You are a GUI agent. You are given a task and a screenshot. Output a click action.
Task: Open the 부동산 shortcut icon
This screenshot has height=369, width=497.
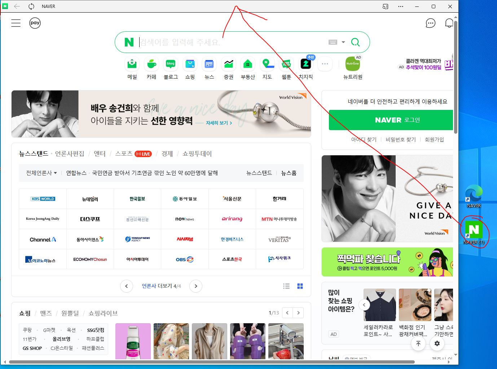248,64
